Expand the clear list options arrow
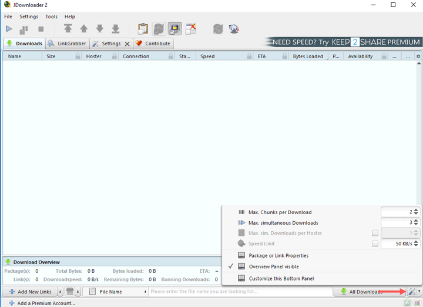The width and height of the screenshot is (423, 307). point(78,292)
